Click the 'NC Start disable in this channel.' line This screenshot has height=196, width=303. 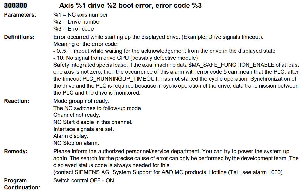coord(93,122)
